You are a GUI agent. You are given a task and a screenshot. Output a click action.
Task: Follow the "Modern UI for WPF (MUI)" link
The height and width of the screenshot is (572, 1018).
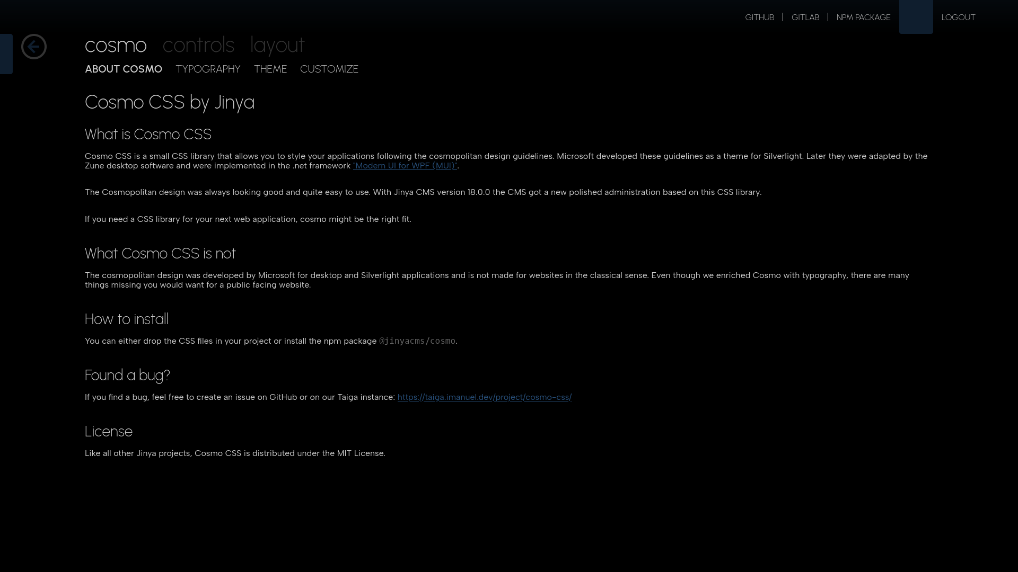tap(405, 166)
